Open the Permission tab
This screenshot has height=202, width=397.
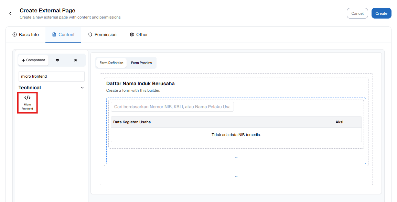(x=103, y=34)
